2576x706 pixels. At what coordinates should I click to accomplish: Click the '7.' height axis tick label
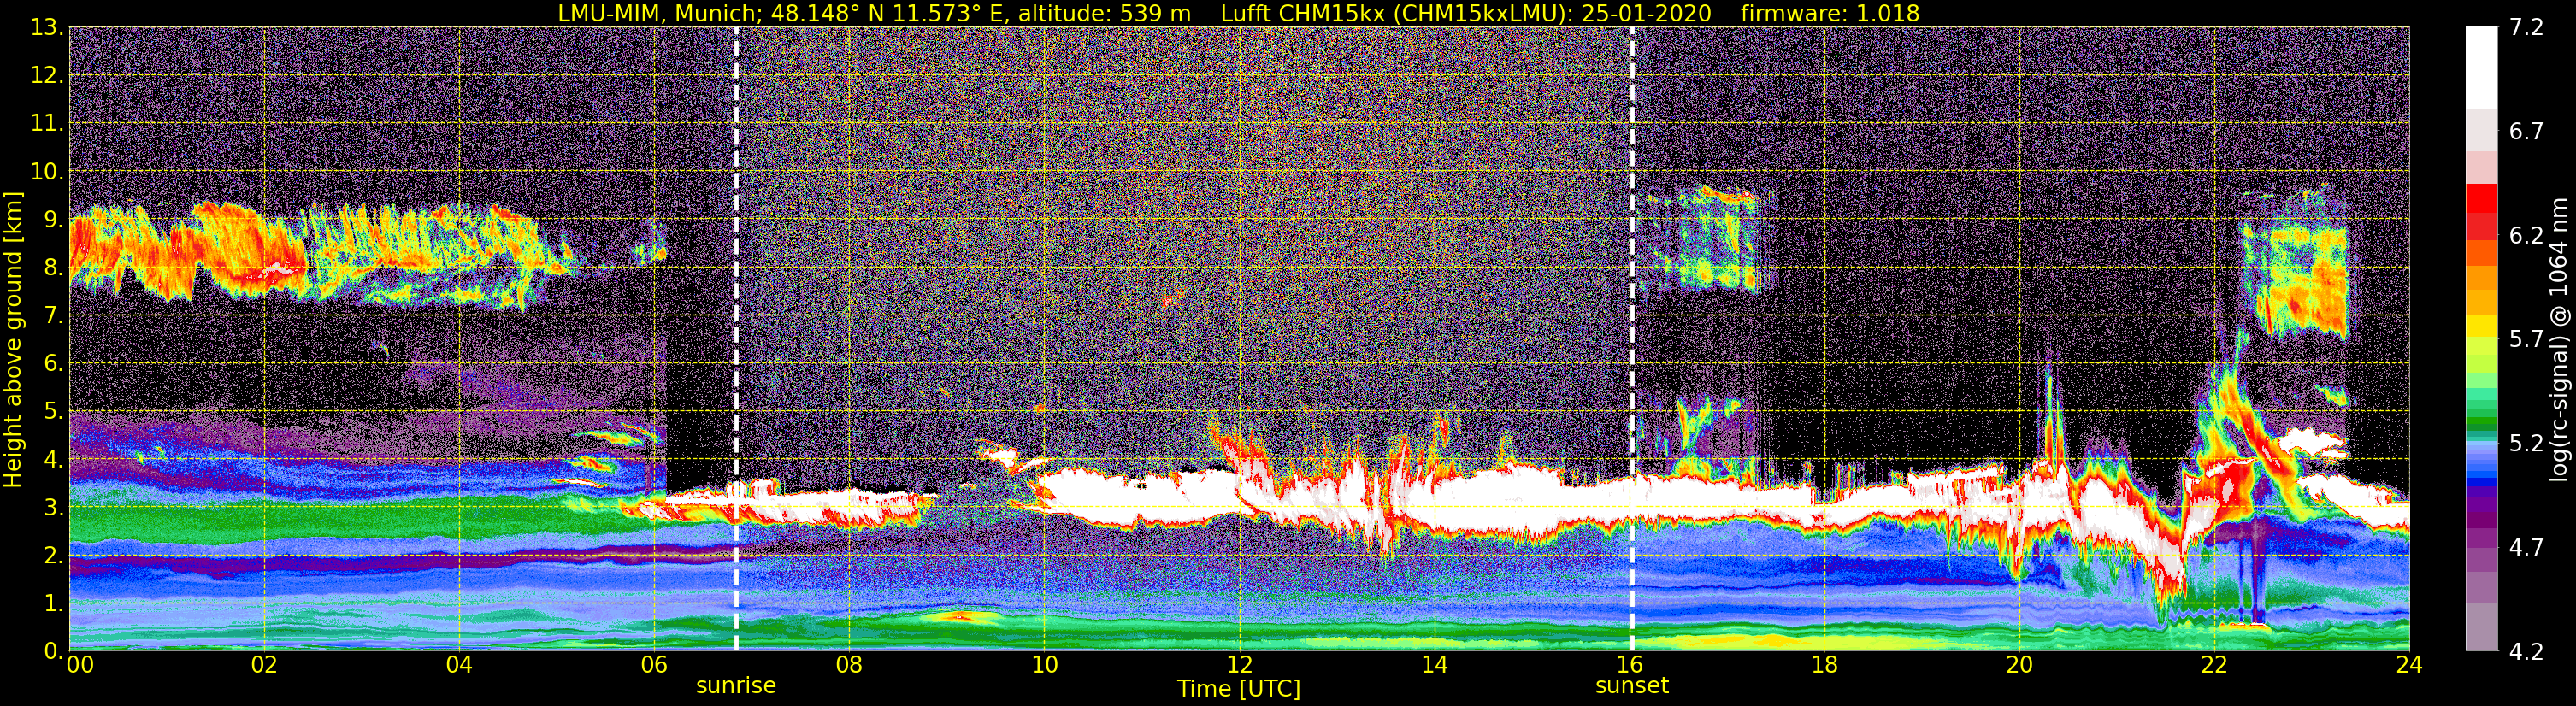[x=52, y=316]
